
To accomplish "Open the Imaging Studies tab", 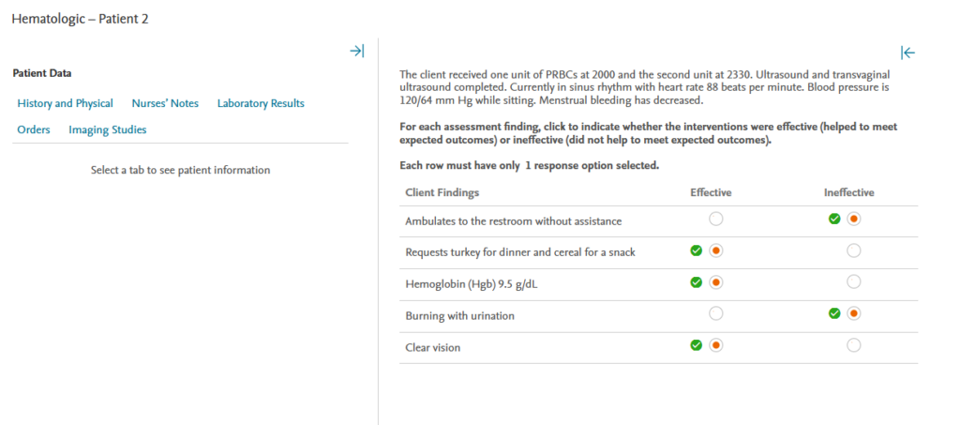I will (x=107, y=129).
